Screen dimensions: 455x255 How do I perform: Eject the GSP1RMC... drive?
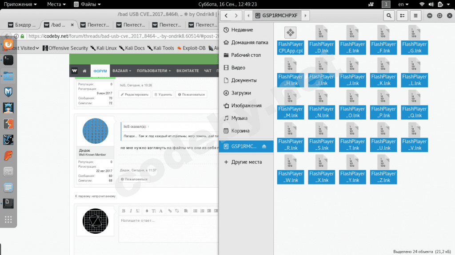(x=264, y=146)
